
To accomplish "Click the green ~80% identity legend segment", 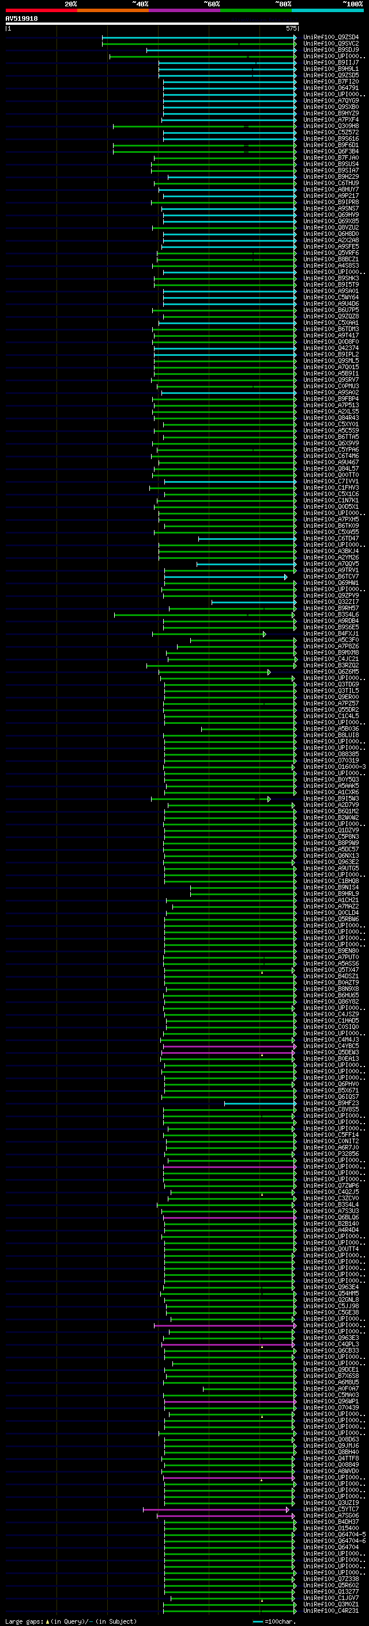I will click(256, 10).
